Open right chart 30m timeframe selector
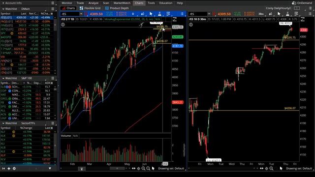 261,14
